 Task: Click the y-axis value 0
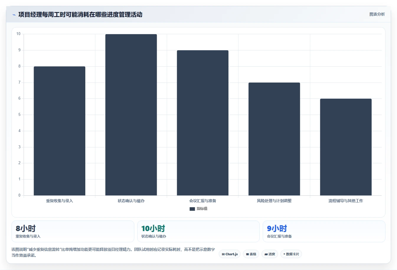pyautogui.click(x=19, y=195)
